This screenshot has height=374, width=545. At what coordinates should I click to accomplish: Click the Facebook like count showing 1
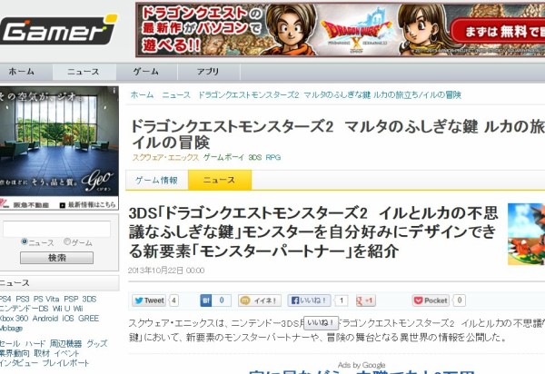click(342, 300)
